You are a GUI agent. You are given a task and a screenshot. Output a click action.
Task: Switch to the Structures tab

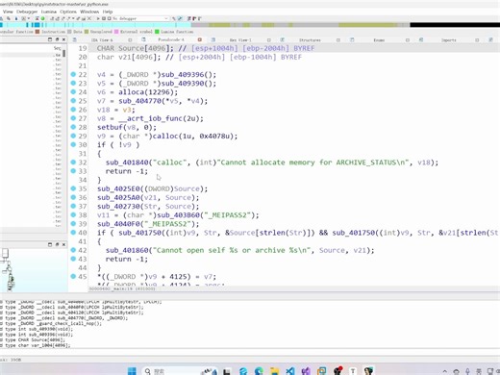tap(310, 40)
